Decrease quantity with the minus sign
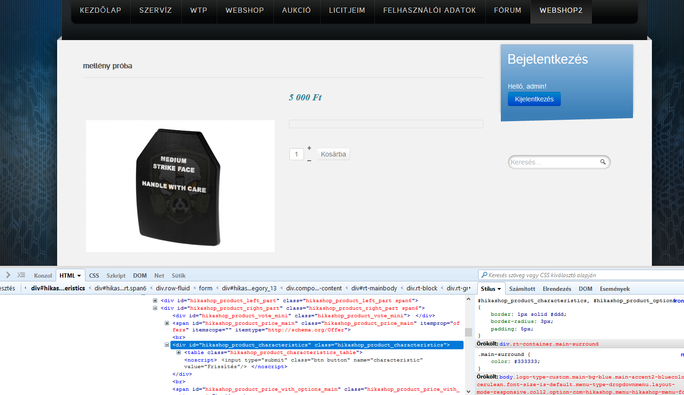684x395 pixels. 309,161
